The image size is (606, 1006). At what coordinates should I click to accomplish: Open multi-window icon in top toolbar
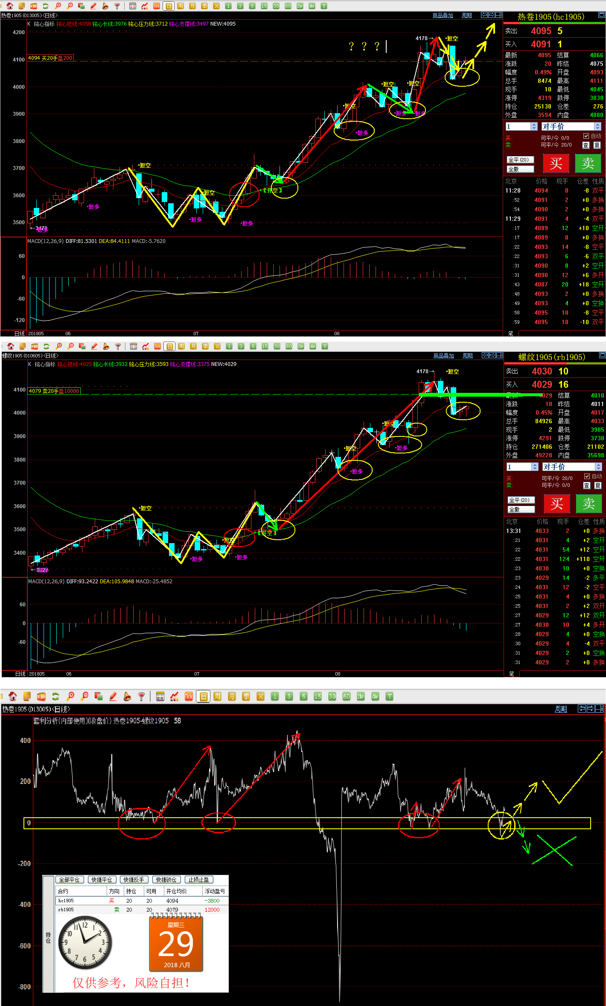coord(81,6)
